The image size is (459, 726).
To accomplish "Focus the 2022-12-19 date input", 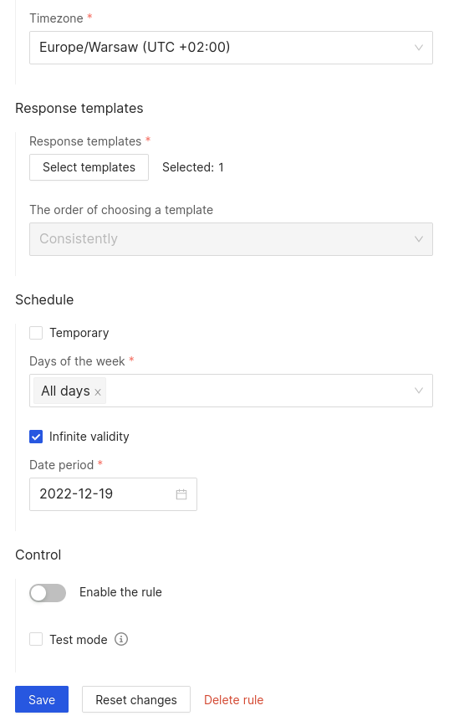I will 113,494.
